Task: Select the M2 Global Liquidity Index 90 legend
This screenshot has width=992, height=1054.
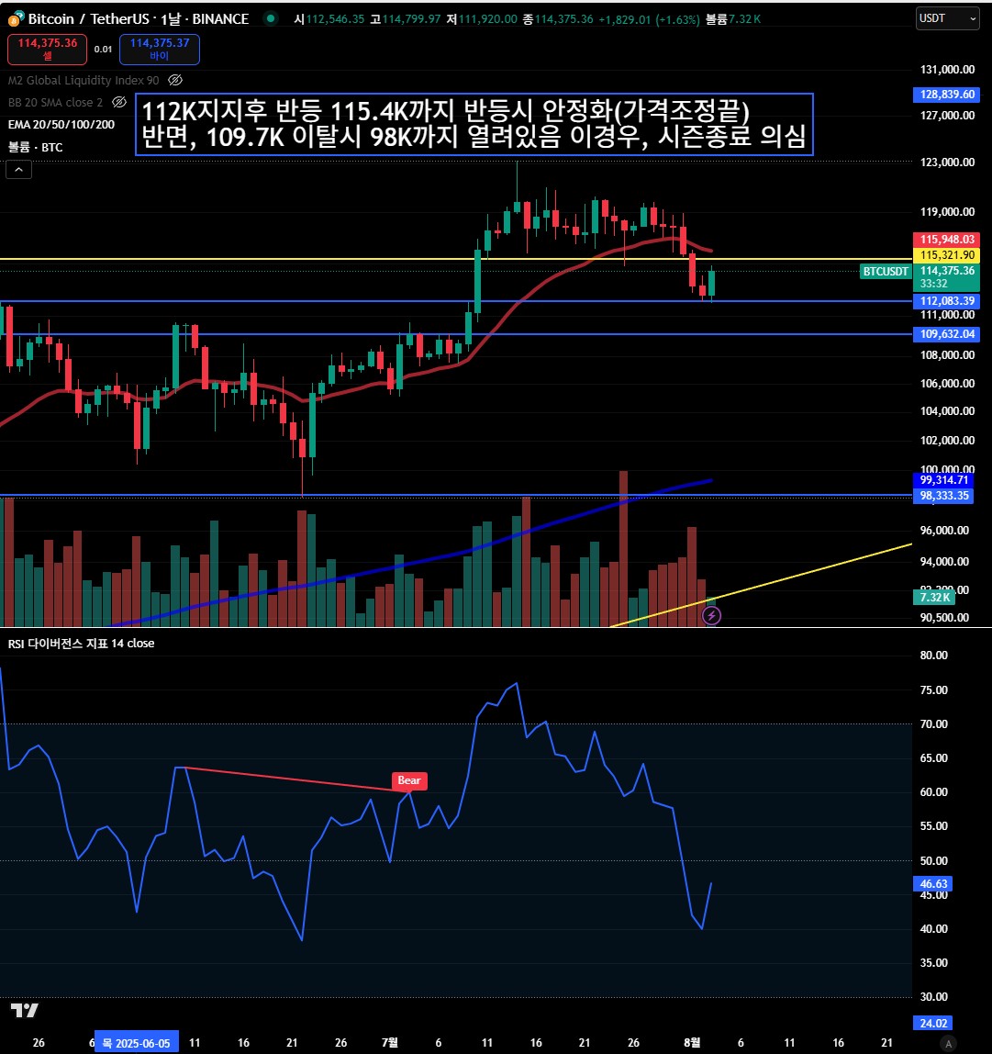Action: [x=84, y=80]
